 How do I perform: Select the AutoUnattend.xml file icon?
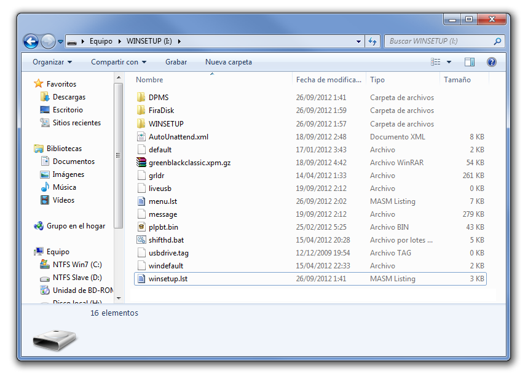click(141, 136)
